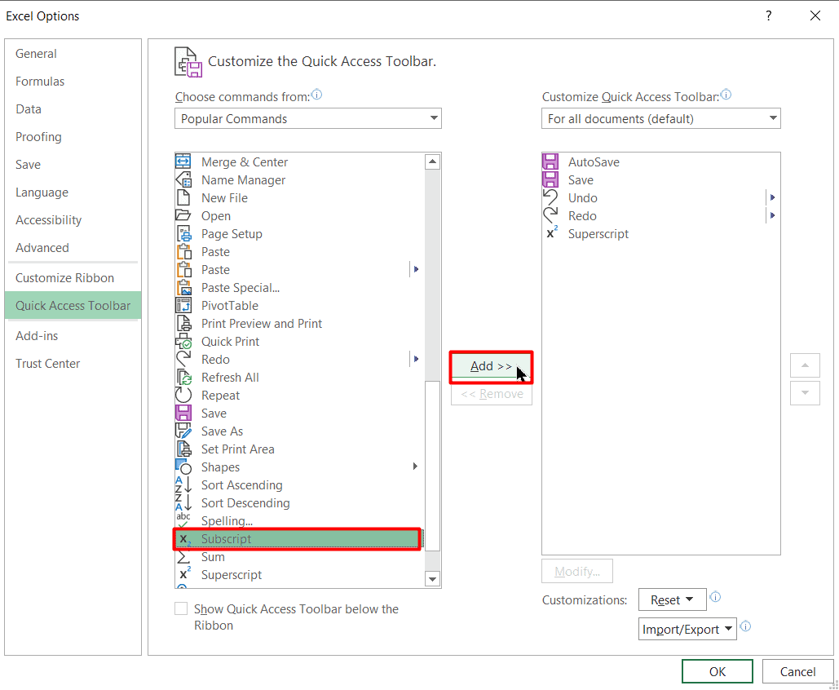Expand the Shapes submenu arrow
This screenshot has height=690, width=839.
point(414,466)
